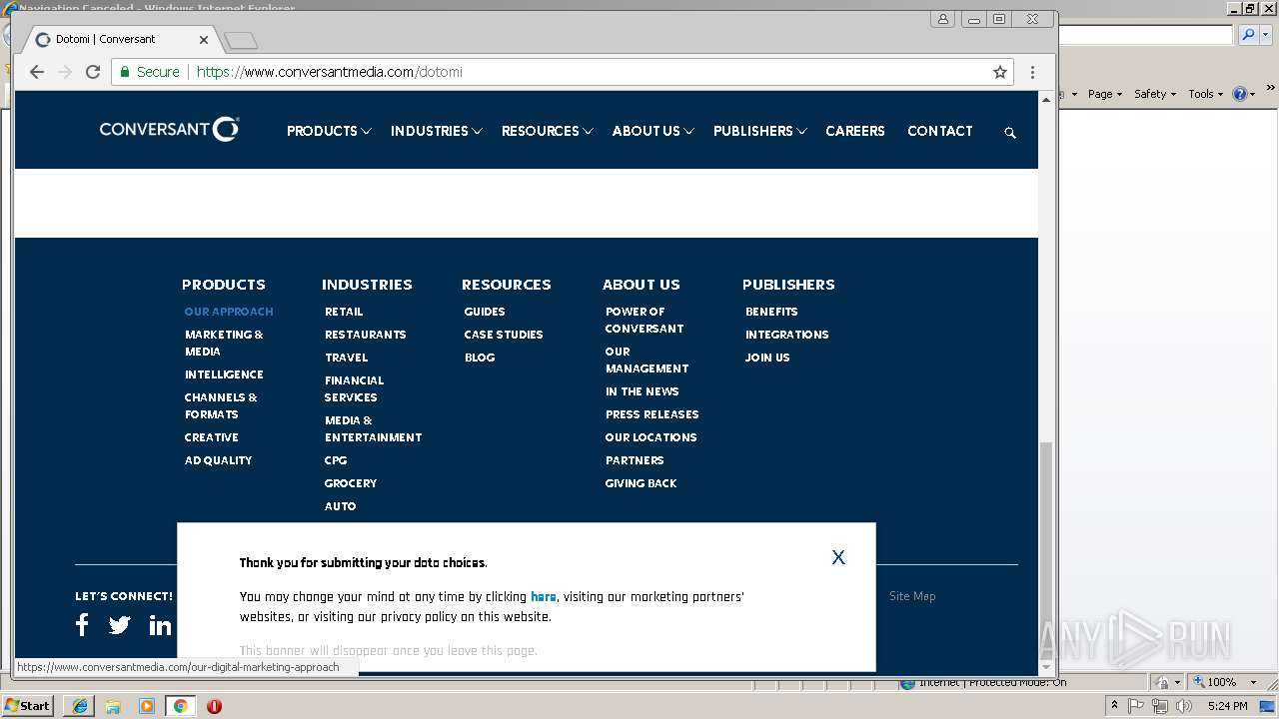Open the Channels & Formats link
The image size is (1279, 719).
(221, 405)
